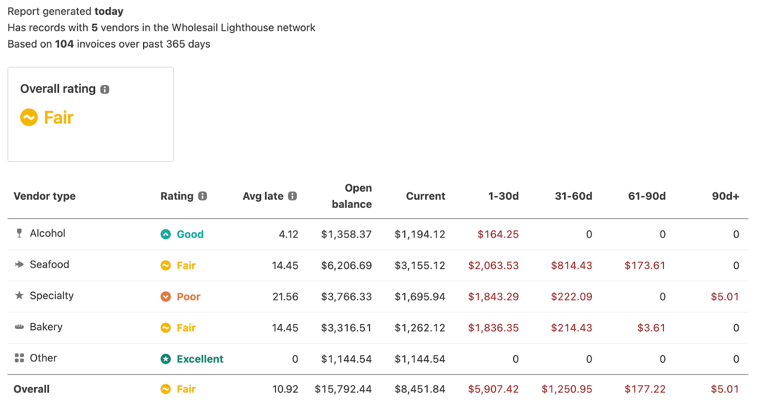Click Seafood's $2,063.53 1-30d amount
The height and width of the screenshot is (412, 761).
click(493, 266)
